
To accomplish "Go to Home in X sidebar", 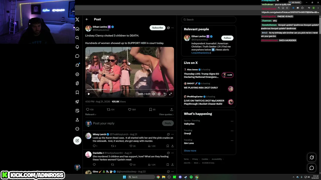I will 77,29.
